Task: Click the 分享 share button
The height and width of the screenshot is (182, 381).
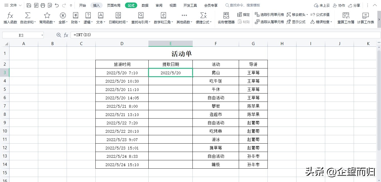Action: (354, 5)
